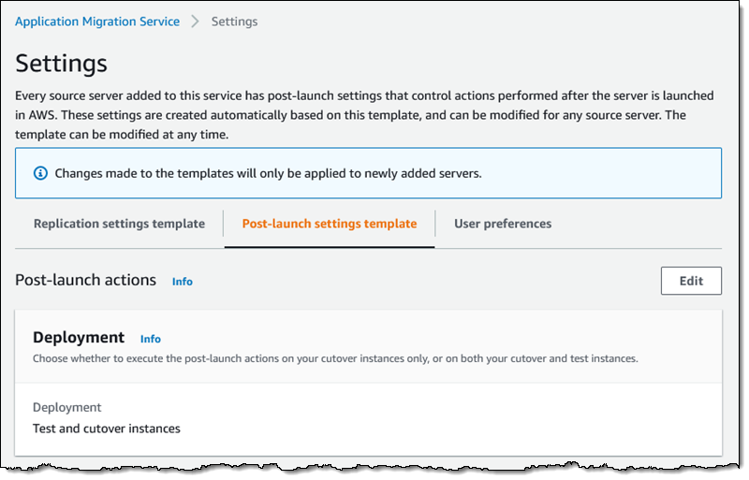Select the Post-launch settings template tab
The height and width of the screenshot is (480, 749).
pos(330,224)
